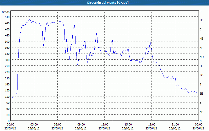Click the 'N' compass label level with 0

[201, 121]
